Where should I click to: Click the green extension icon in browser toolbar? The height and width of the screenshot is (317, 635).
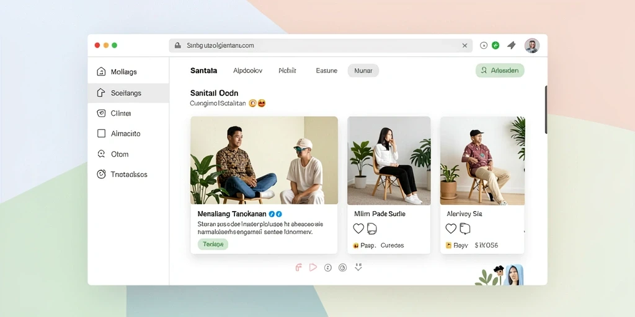495,45
